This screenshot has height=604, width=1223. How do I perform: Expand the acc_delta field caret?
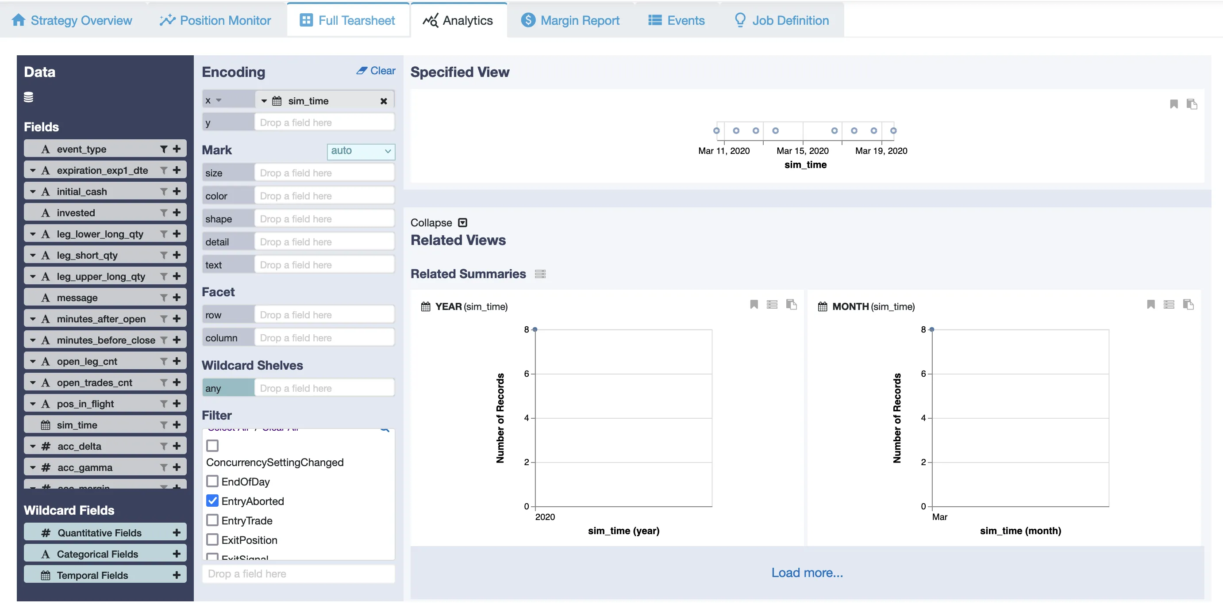pyautogui.click(x=33, y=446)
